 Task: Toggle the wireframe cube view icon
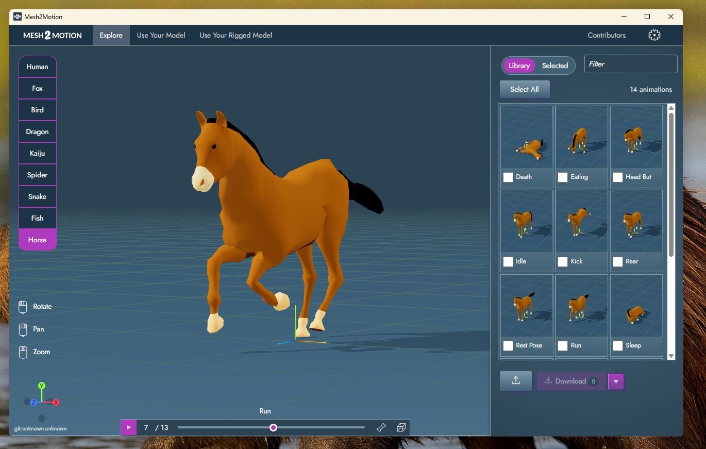401,427
